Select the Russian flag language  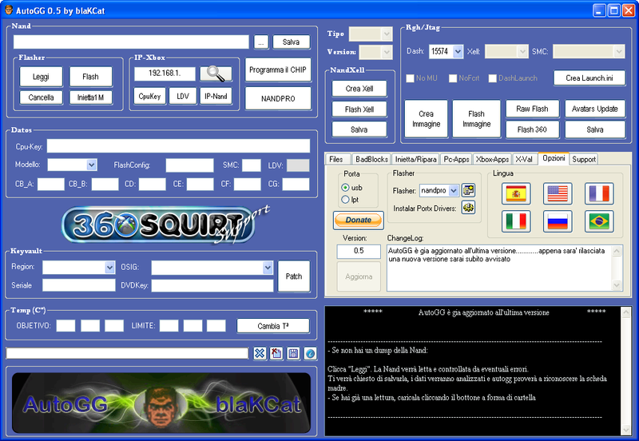(x=558, y=221)
